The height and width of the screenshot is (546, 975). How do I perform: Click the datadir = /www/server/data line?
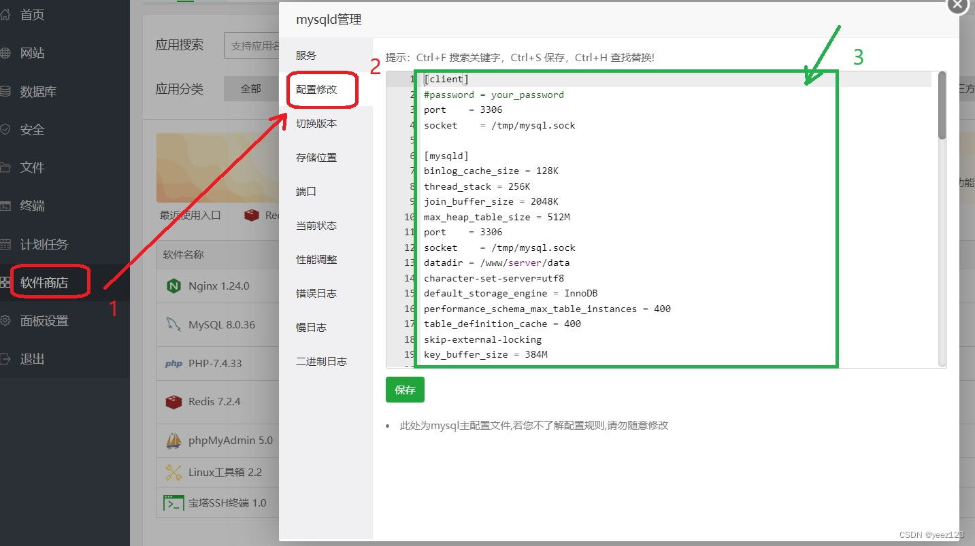(497, 263)
